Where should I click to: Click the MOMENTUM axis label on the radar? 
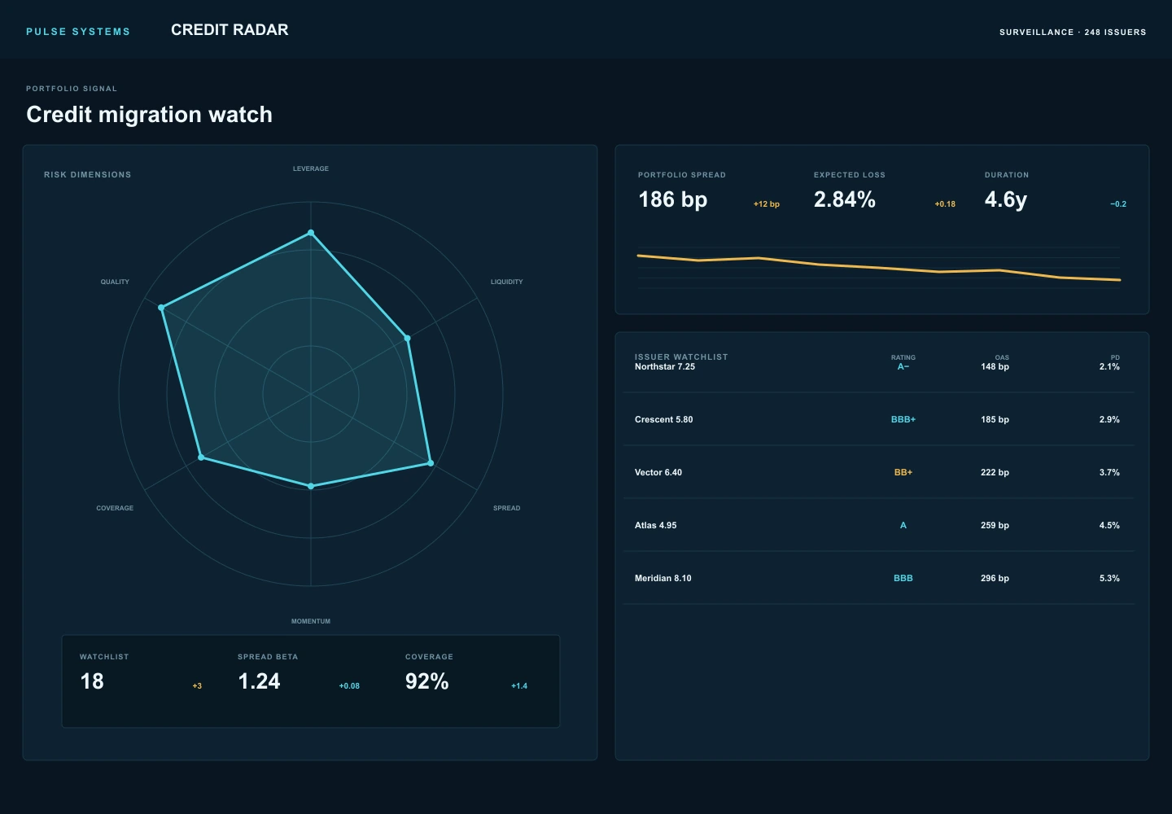click(x=311, y=621)
